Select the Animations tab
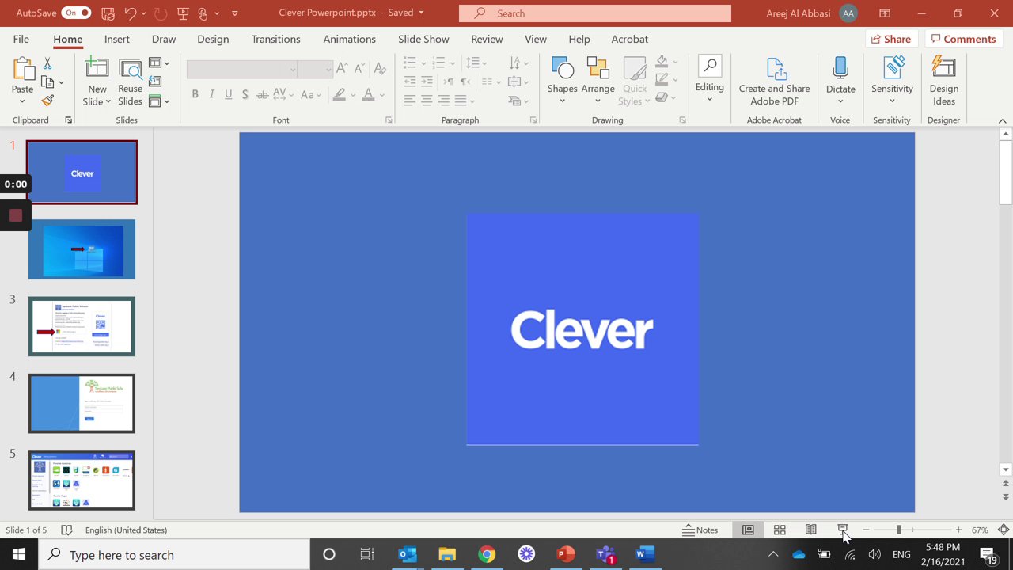The width and height of the screenshot is (1013, 570). tap(349, 39)
